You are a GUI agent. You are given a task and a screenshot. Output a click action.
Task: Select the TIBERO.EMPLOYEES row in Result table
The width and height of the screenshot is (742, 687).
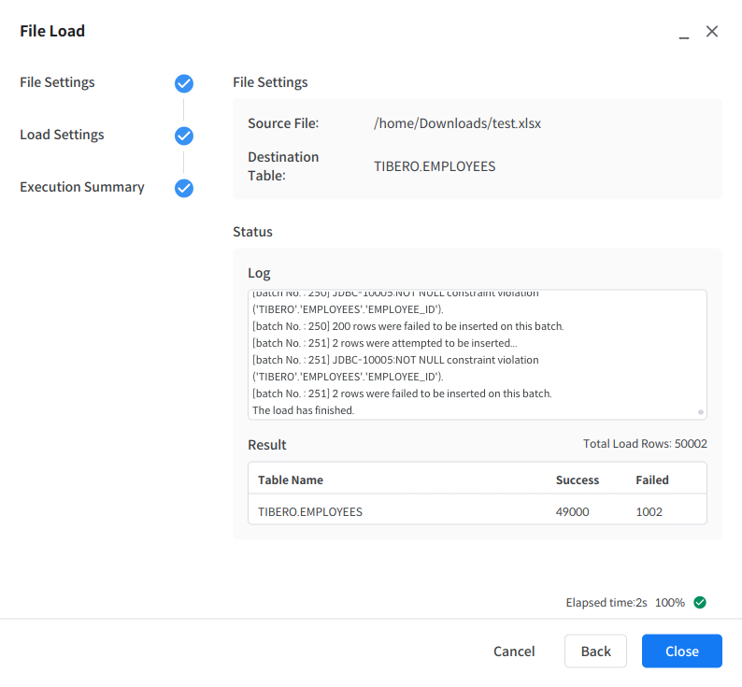[310, 511]
